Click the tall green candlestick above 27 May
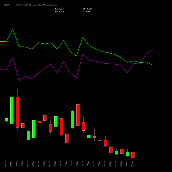The width and height of the screenshot is (172, 172). tap(12, 110)
